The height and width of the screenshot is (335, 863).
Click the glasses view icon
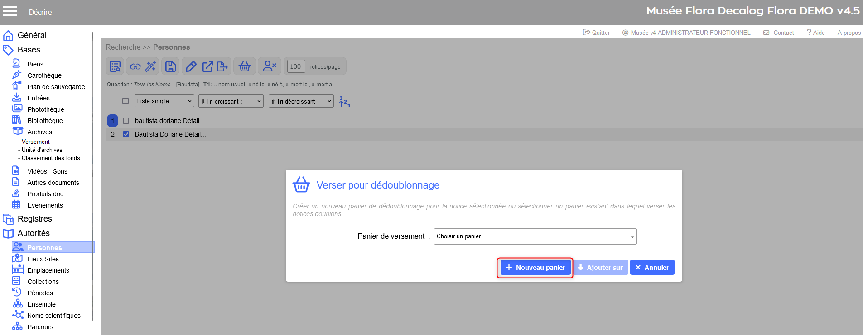(x=135, y=66)
